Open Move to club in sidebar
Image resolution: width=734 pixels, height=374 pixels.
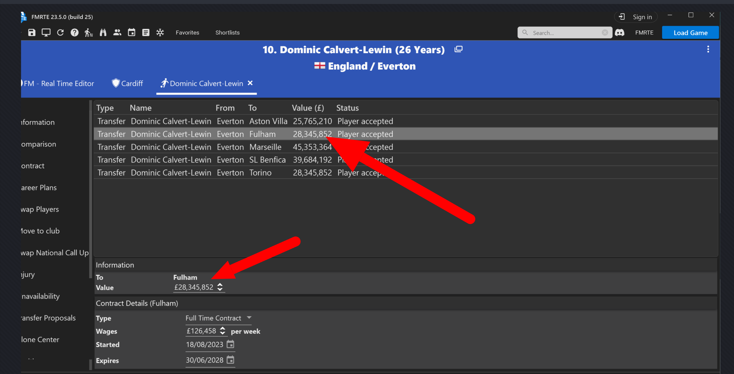tap(40, 231)
